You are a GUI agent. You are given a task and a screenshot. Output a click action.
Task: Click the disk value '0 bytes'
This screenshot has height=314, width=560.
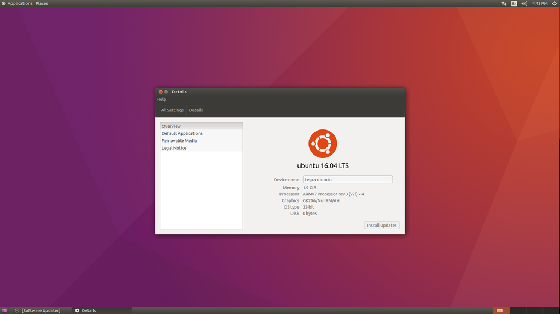pos(310,214)
